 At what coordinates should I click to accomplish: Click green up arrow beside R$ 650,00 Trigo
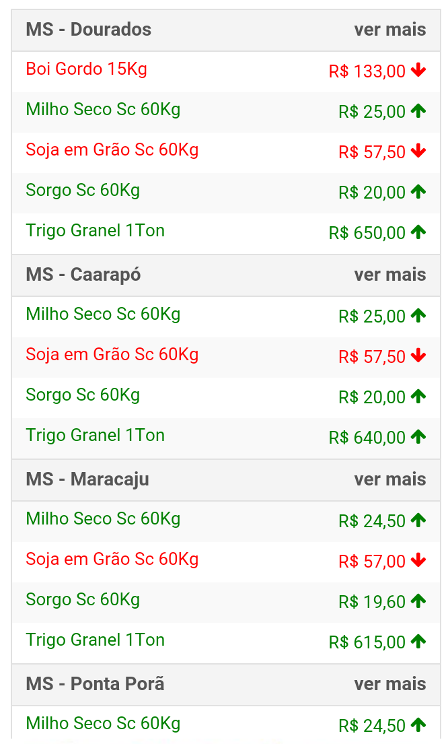tap(418, 232)
